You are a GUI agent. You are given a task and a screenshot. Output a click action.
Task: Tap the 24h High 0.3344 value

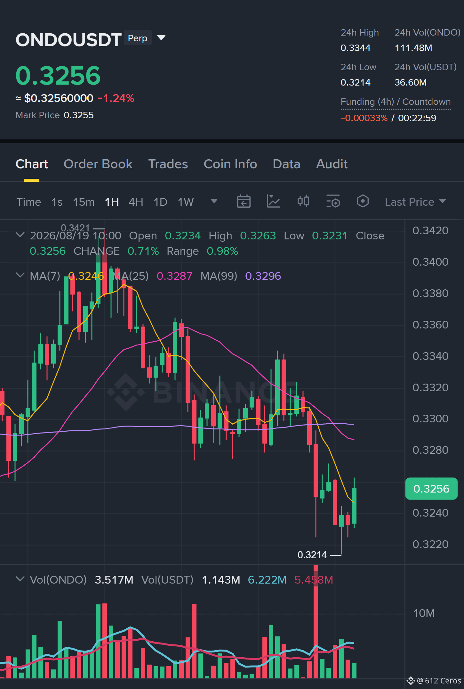pyautogui.click(x=356, y=48)
